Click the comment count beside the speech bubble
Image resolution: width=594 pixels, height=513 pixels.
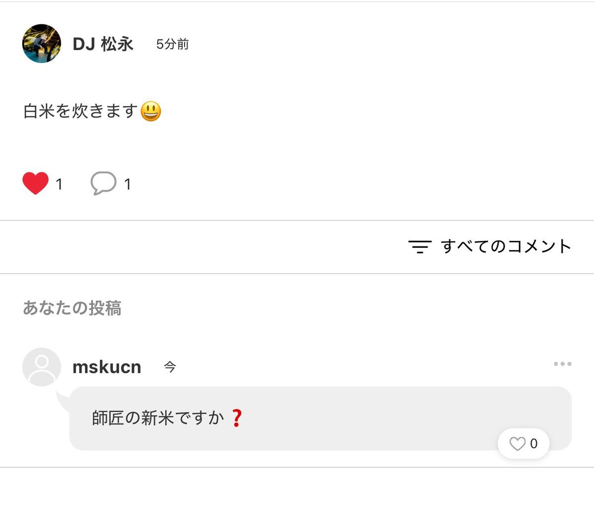tap(127, 184)
